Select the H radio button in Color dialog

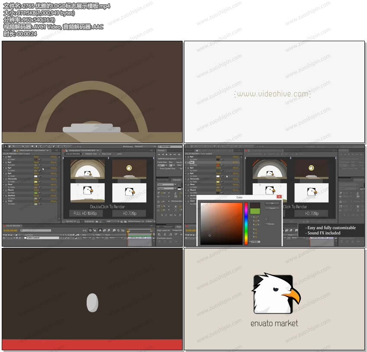pos(251,217)
